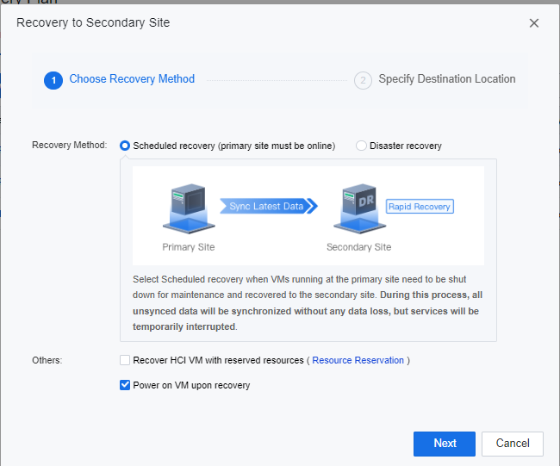Uncheck Power on VM upon recovery
The image size is (560, 466).
[125, 385]
